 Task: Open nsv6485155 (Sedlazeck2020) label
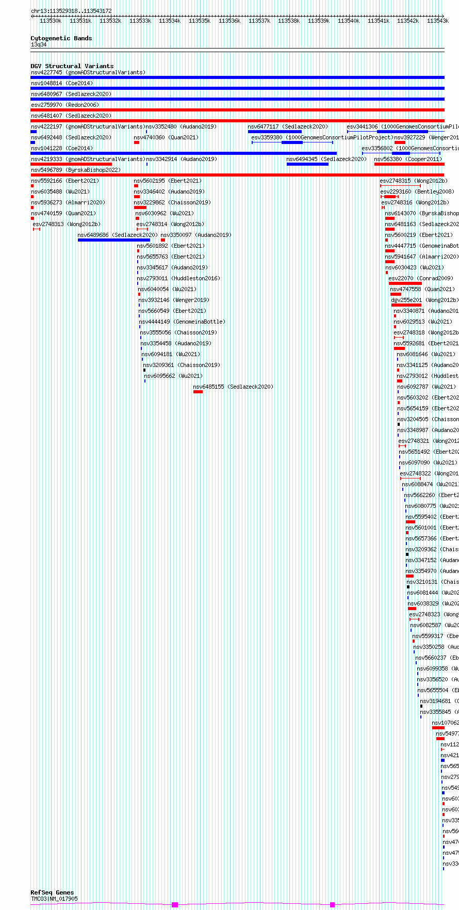click(234, 387)
